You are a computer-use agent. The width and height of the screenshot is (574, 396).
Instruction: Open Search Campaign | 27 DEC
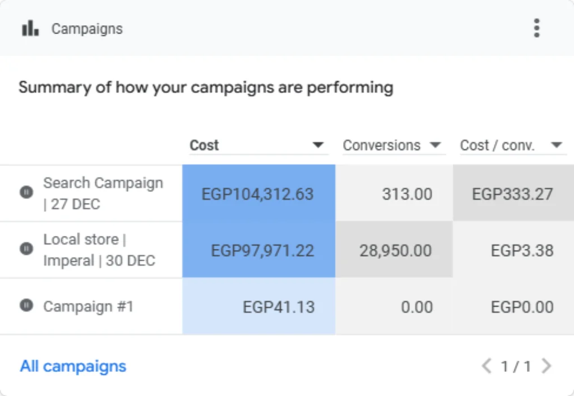[103, 194]
